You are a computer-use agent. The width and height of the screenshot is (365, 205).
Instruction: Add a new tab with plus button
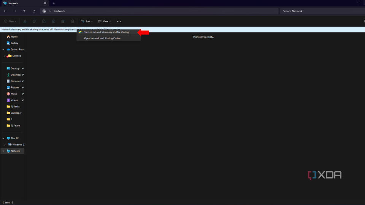coord(54,3)
